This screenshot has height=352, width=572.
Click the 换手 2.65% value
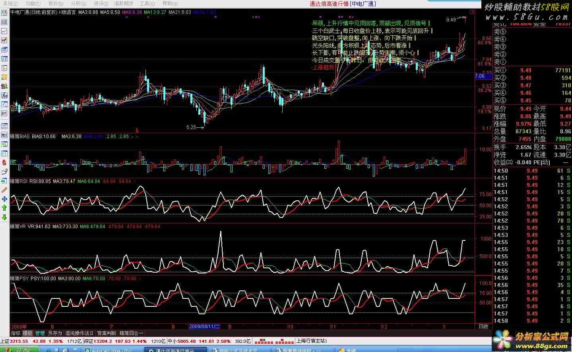pos(524,147)
